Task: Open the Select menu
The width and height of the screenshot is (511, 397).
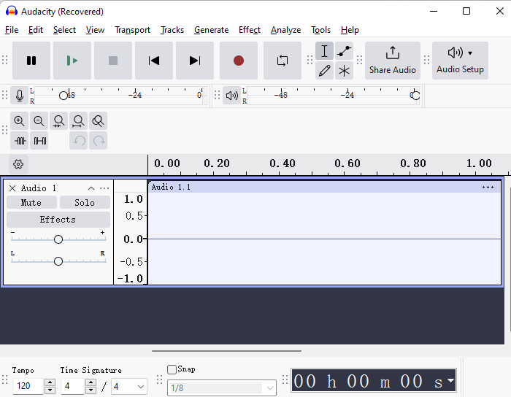Action: [64, 30]
